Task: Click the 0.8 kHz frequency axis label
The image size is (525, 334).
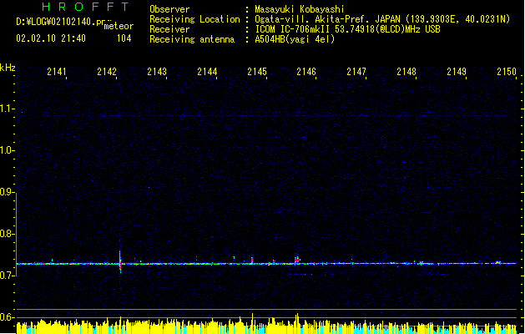Action: coord(7,234)
